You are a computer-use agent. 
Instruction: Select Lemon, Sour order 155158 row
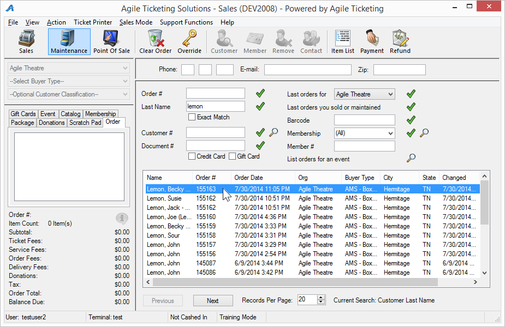pos(312,235)
